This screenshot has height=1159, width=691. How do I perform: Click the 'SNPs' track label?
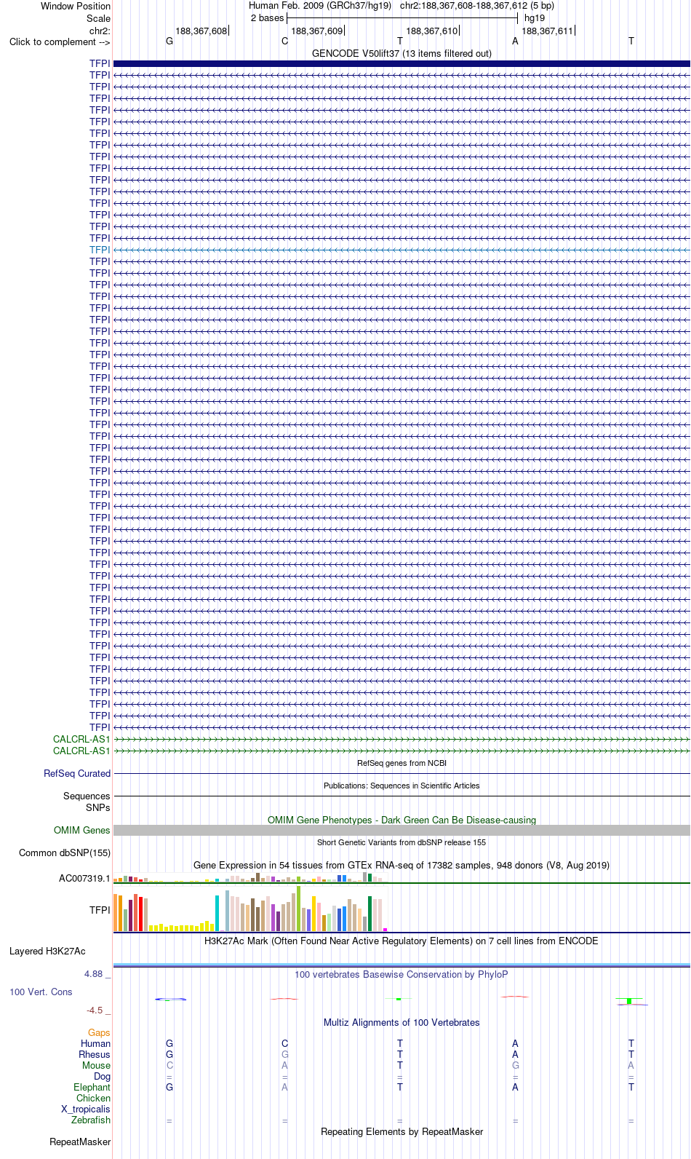[97, 807]
